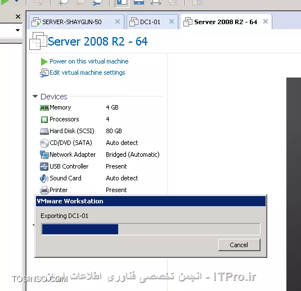Click the revert to snapshot toolbar icon

point(80,2)
